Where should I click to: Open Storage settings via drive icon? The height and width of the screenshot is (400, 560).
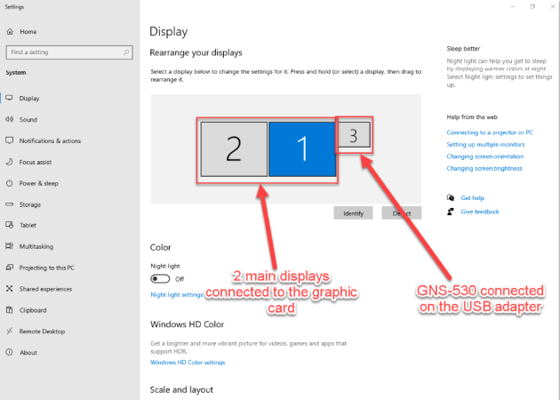9,204
